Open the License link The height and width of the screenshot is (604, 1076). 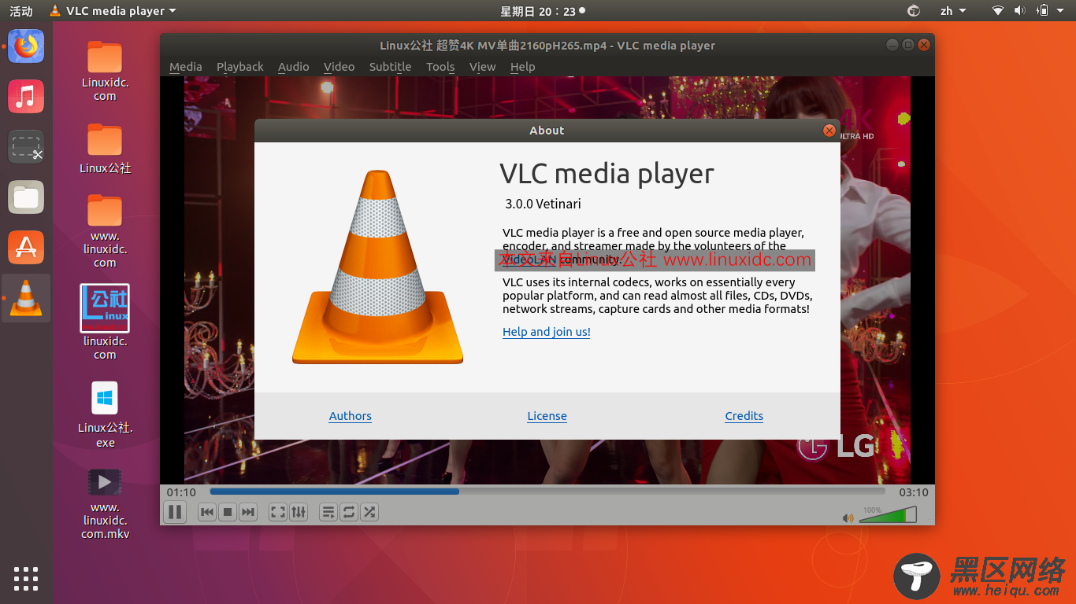pos(547,416)
